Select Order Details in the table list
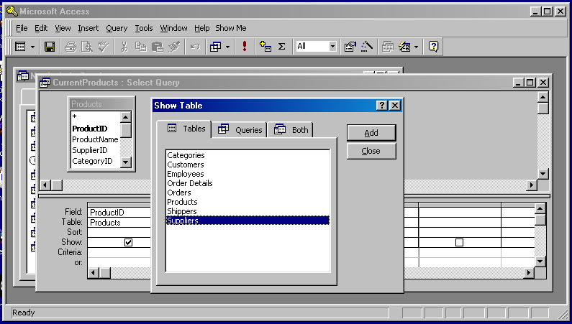 click(190, 183)
